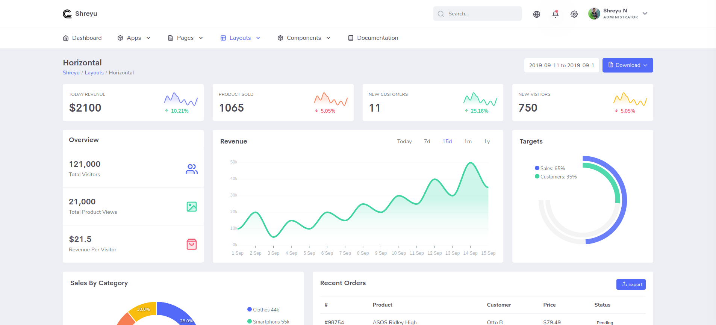The height and width of the screenshot is (325, 716).
Task: Follow the Shreyu breadcrumb link
Action: [71, 73]
